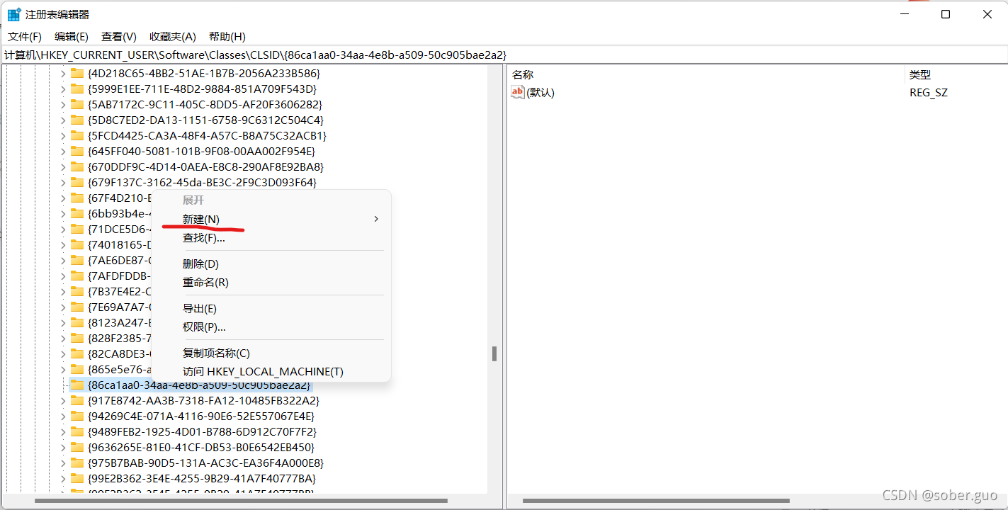This screenshot has height=510, width=1008.
Task: Expand the {917E8742-AA3B-7318-FA12-10485FB322A2} key
Action: click(62, 400)
